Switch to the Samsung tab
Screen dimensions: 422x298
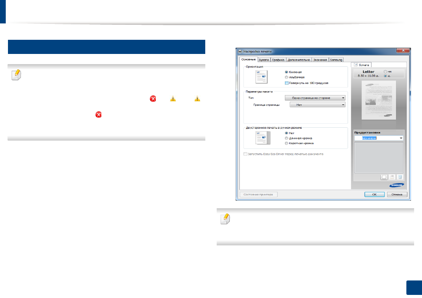pos(336,60)
